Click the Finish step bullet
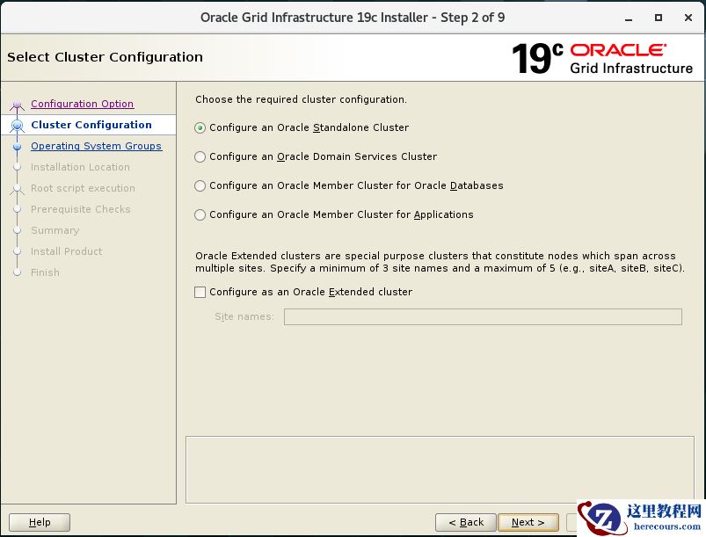Screen dimensions: 706x537 [x=17, y=272]
